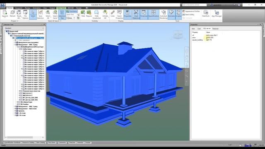
Task: Open the Animation ribbon tab
Action: tap(37, 8)
